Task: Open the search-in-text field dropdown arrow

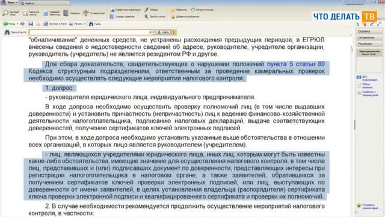Action: click(153, 32)
